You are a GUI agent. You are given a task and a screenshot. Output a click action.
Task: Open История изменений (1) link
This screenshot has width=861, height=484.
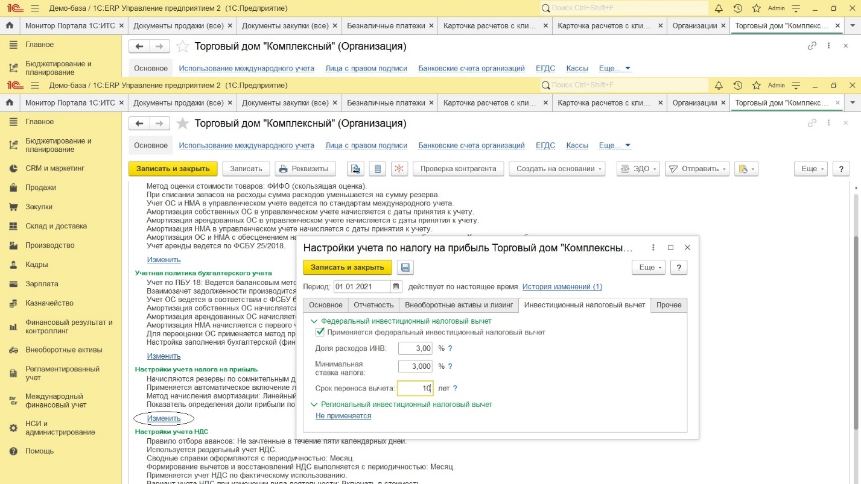[x=562, y=287]
